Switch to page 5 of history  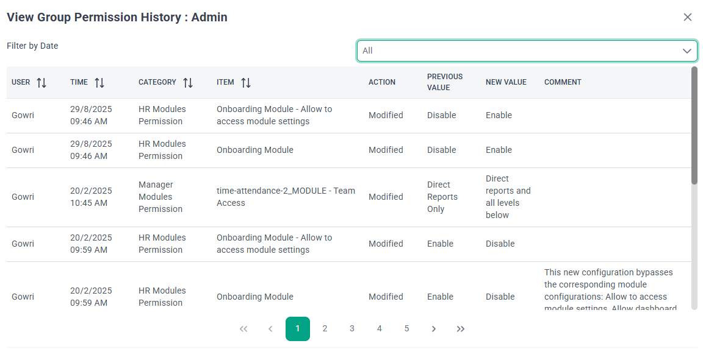(x=406, y=329)
